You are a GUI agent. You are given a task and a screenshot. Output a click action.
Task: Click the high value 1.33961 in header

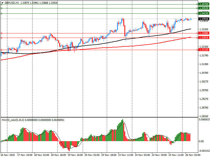pos(34,3)
